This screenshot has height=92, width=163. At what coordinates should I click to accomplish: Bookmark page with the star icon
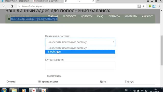coord(143,6)
